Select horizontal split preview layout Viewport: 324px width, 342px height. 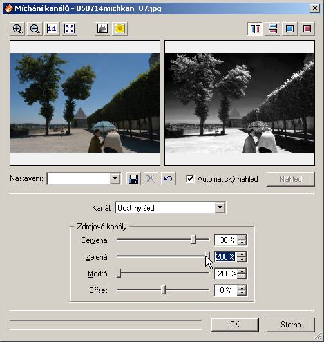(x=272, y=29)
